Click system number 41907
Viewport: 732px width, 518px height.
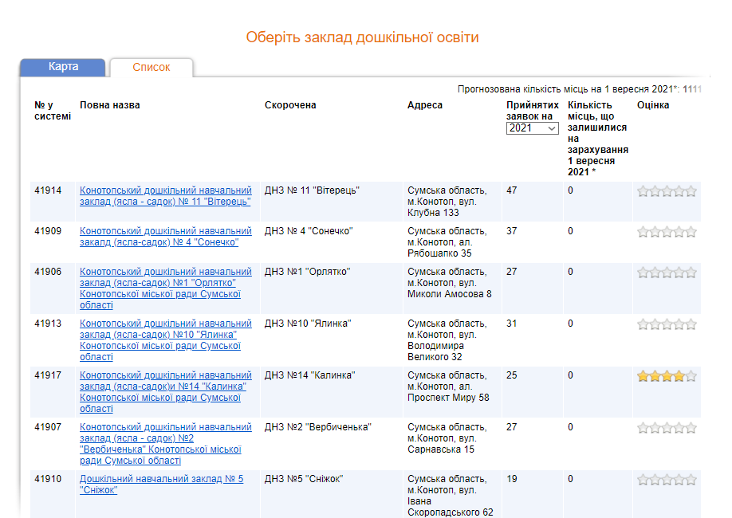point(48,427)
